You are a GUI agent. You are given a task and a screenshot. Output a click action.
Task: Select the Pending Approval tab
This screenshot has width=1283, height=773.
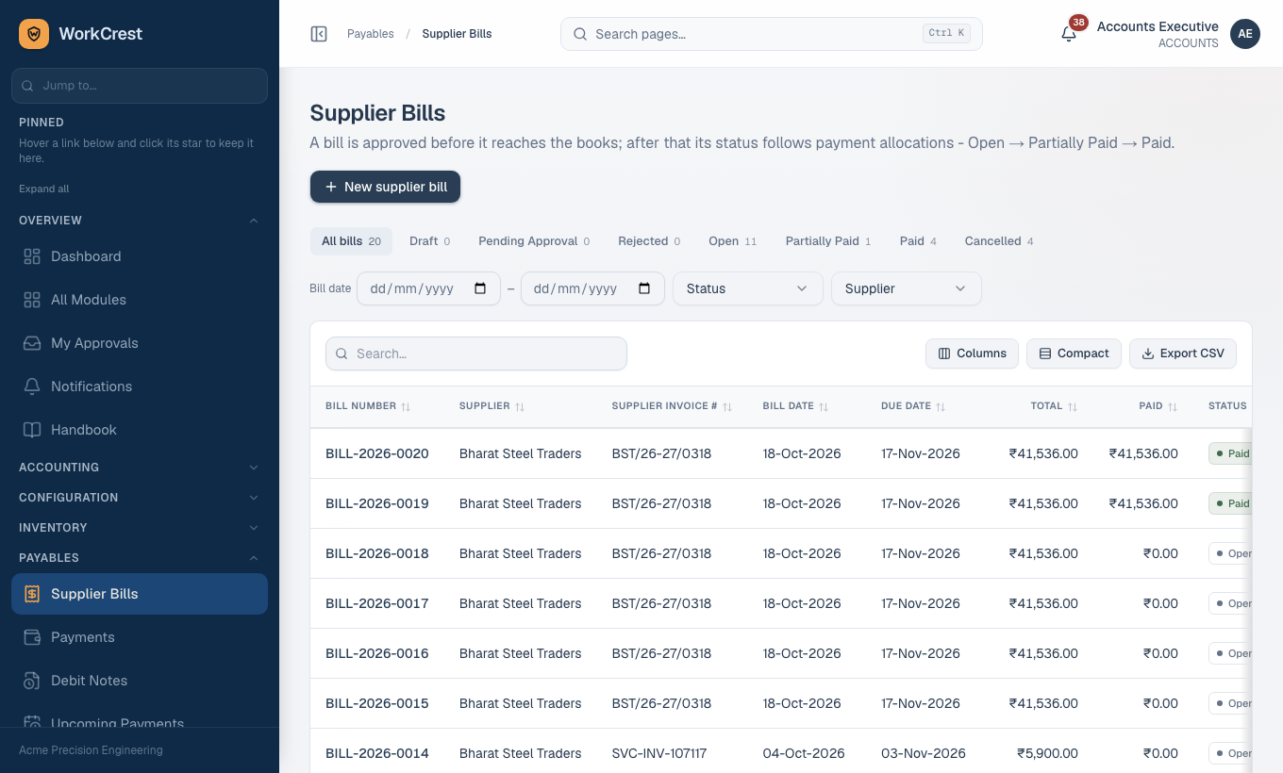pos(534,241)
